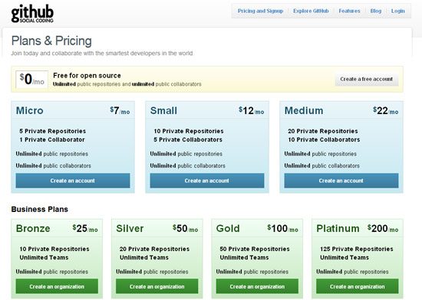Click the Create a free account button
This screenshot has height=300, width=422.
(366, 79)
